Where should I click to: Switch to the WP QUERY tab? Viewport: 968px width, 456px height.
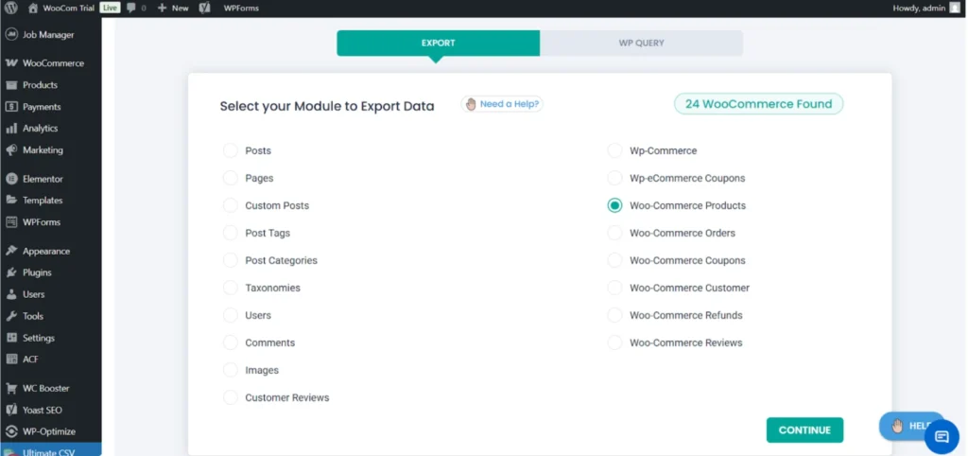[642, 44]
